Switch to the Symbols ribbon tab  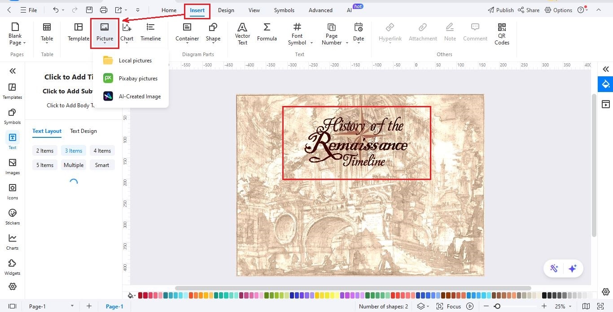pos(284,10)
